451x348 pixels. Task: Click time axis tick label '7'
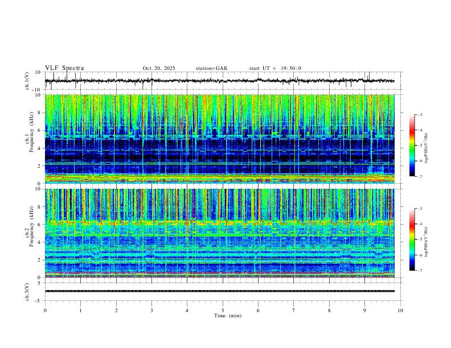[294, 310]
